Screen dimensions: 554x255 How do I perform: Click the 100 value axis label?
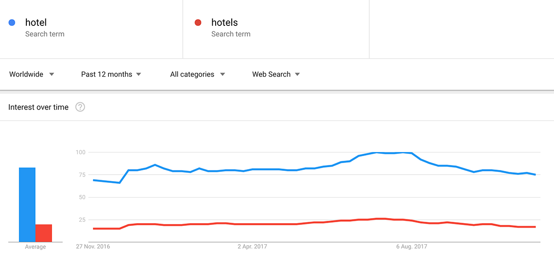pyautogui.click(x=80, y=152)
